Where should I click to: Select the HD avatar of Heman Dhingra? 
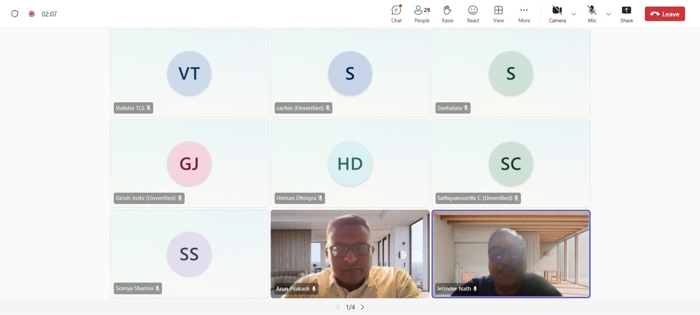point(350,164)
